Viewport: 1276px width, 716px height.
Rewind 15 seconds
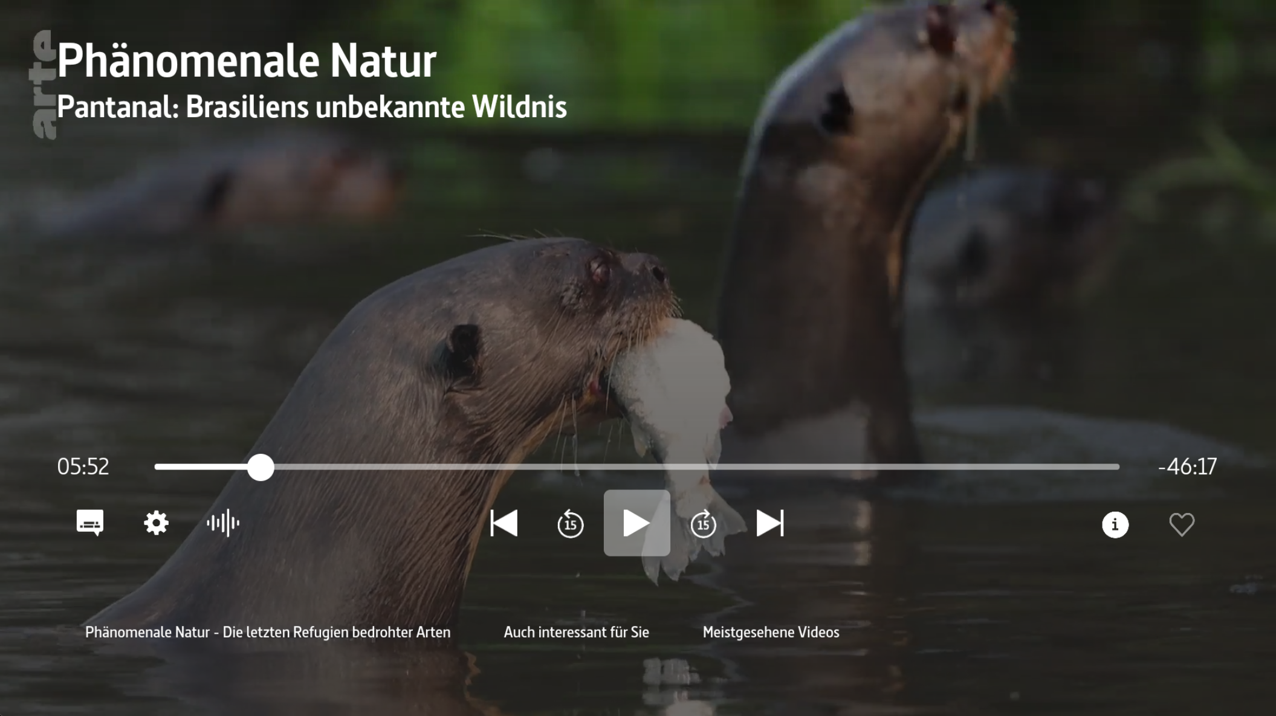pos(570,523)
